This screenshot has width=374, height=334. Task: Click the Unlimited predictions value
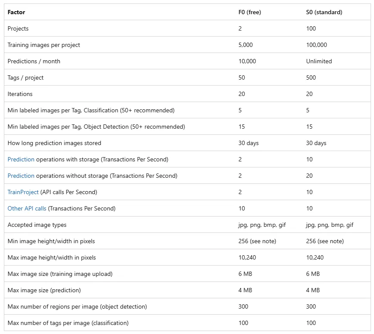pyautogui.click(x=319, y=61)
